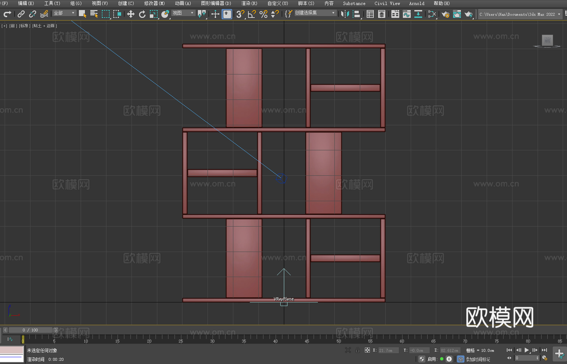567x364 pixels.
Task: Open the Schematic View icon
Action: coord(432,14)
